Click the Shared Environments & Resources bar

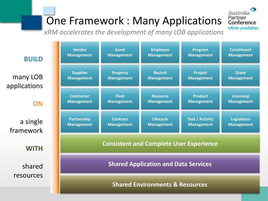pyautogui.click(x=160, y=185)
